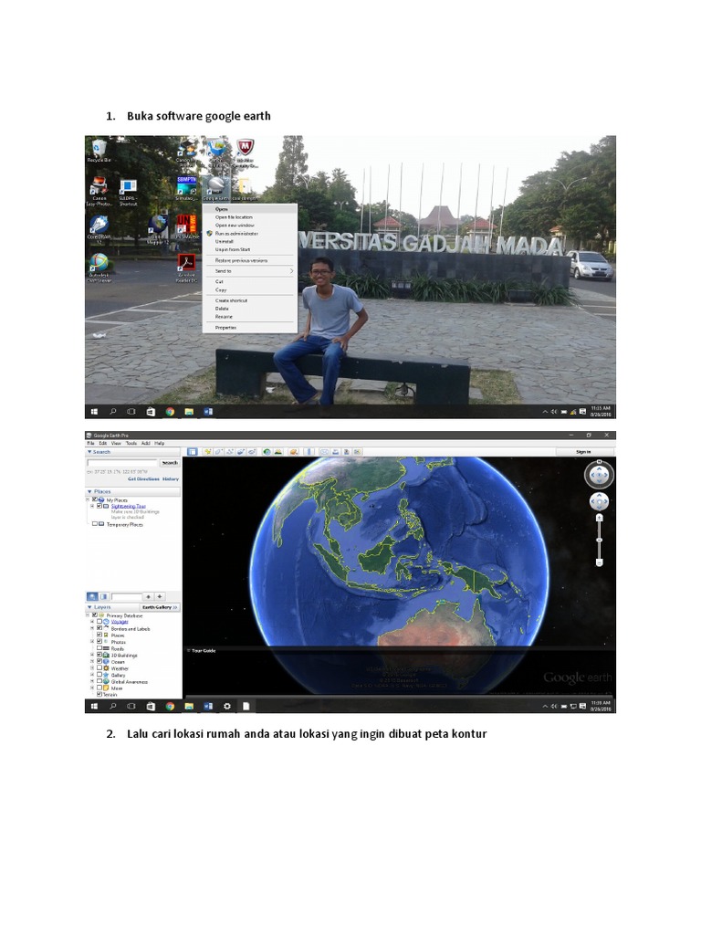Click the History link in the Search panel
The image size is (701, 935).
pyautogui.click(x=171, y=478)
